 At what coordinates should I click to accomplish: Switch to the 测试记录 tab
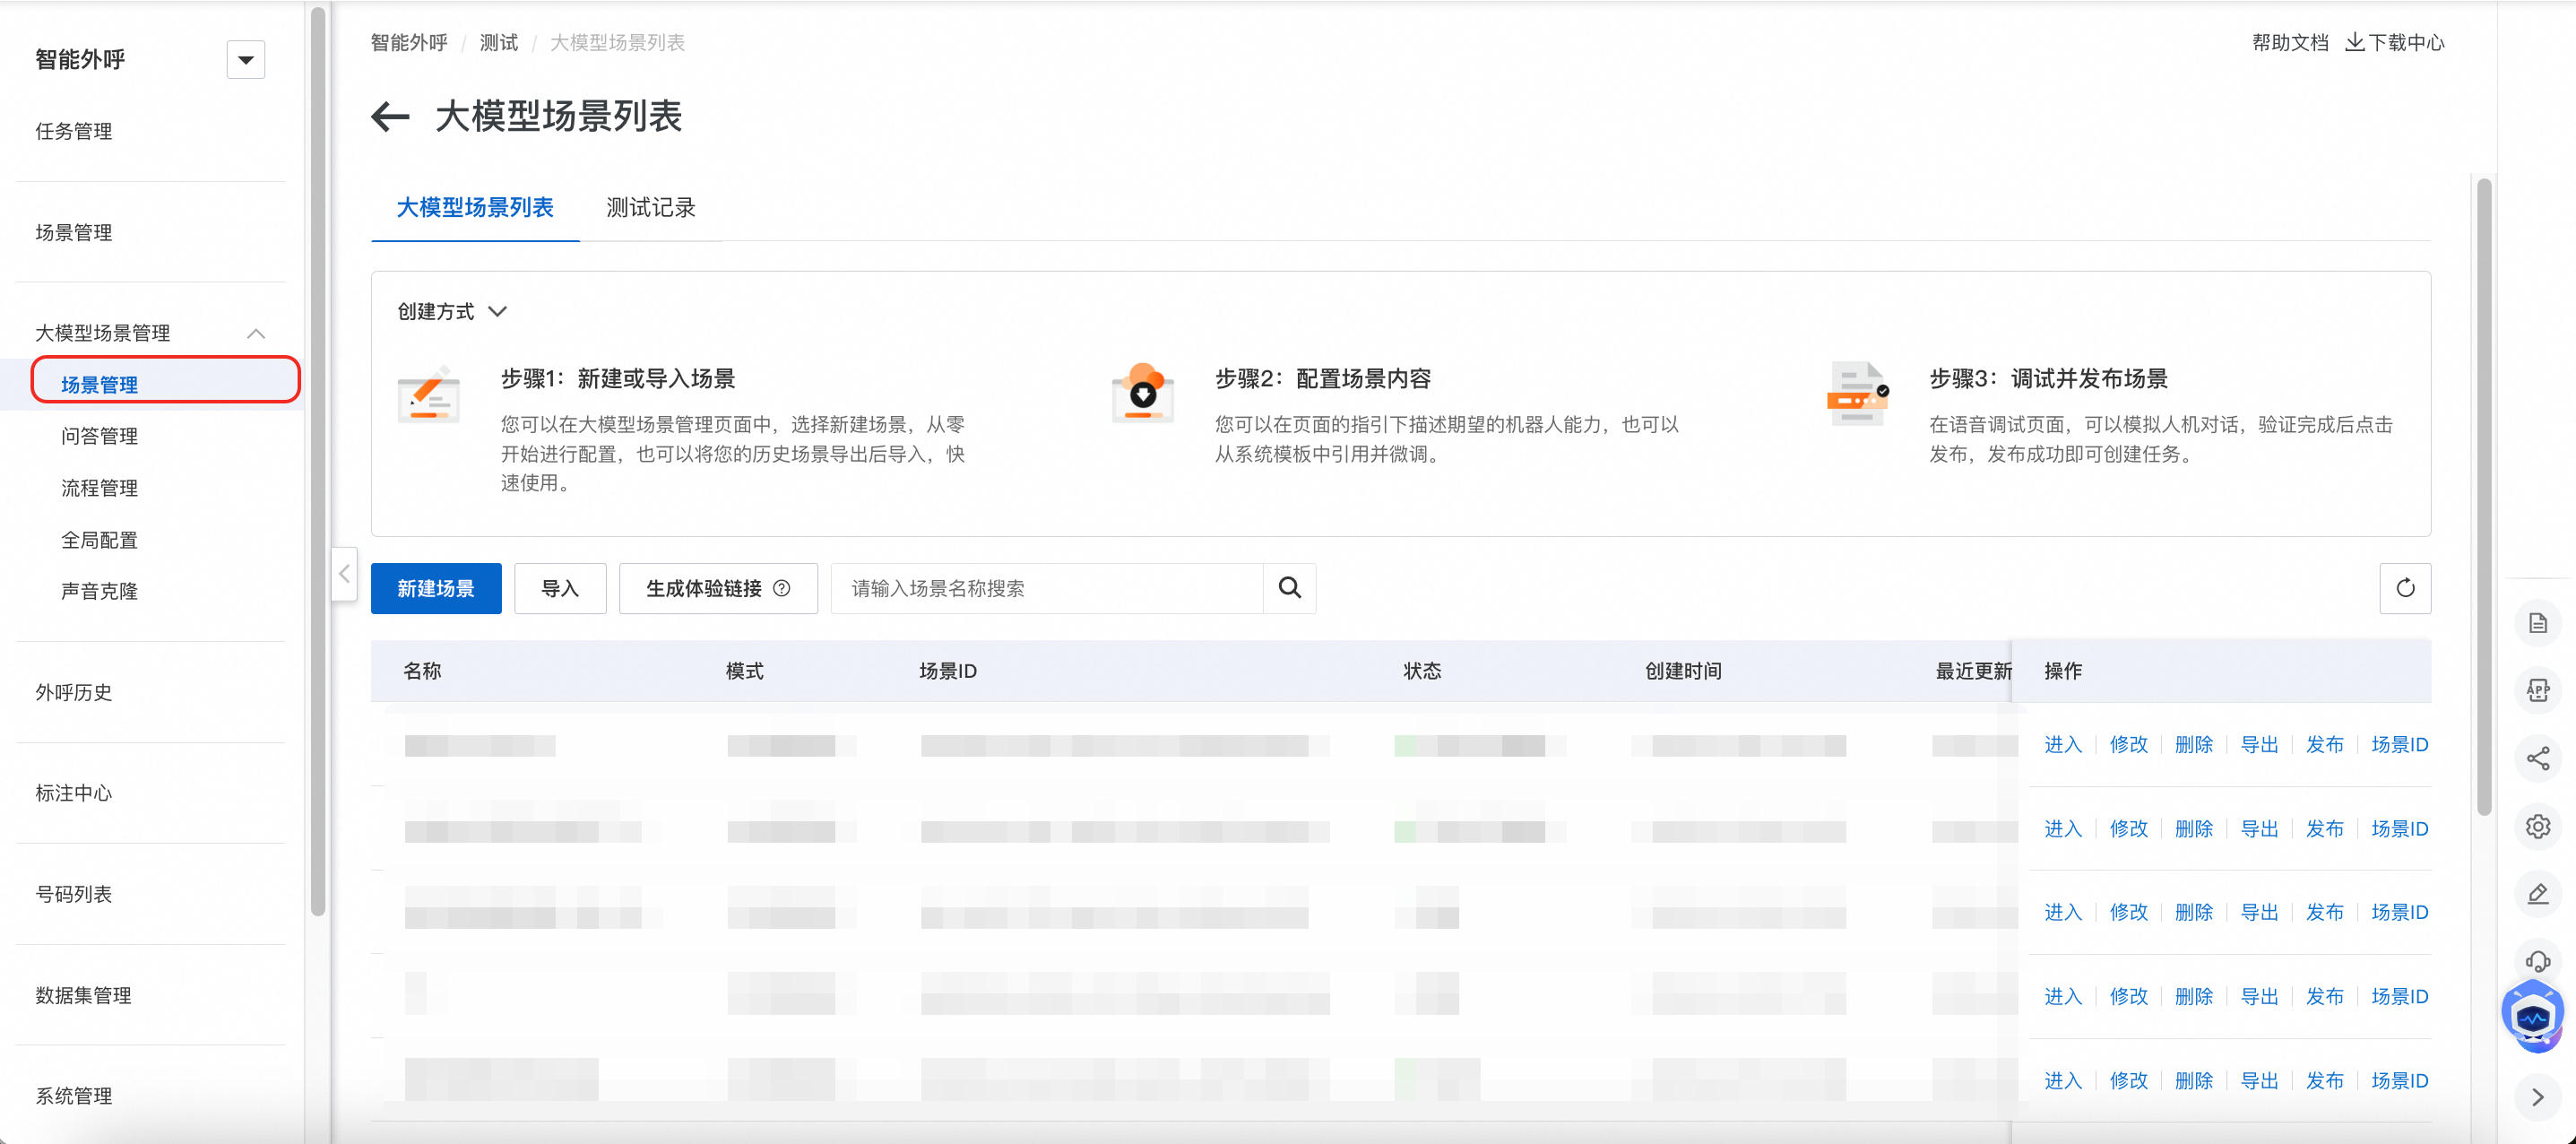(650, 208)
